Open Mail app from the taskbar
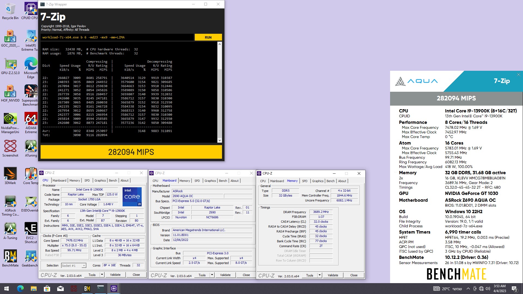The height and width of the screenshot is (294, 523). pos(60,289)
